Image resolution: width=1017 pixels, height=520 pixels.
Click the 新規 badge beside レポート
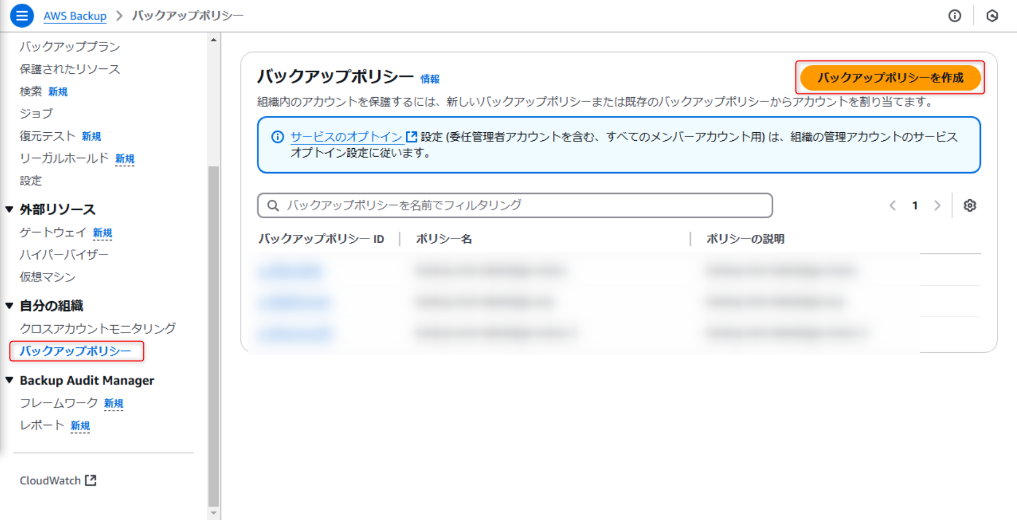[80, 426]
